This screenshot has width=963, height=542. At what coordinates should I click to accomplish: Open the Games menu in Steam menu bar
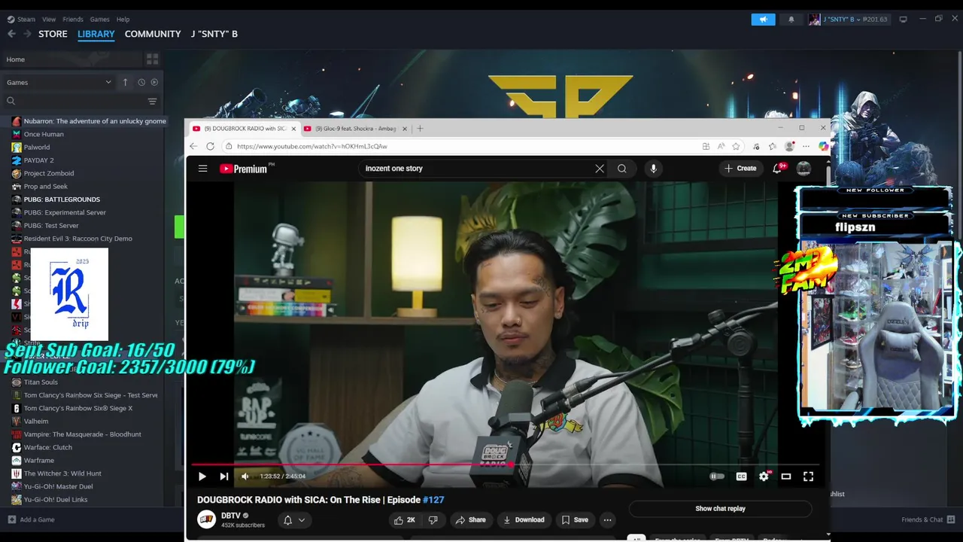[x=99, y=19]
